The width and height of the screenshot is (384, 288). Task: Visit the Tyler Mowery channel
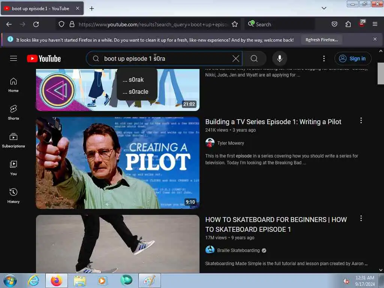tap(231, 143)
